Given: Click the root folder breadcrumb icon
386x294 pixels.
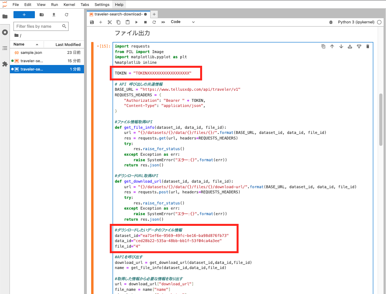Looking at the screenshot, I should [x=17, y=35].
